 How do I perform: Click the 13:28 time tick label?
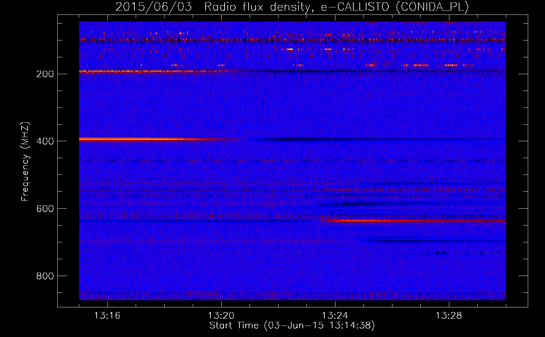pyautogui.click(x=449, y=316)
